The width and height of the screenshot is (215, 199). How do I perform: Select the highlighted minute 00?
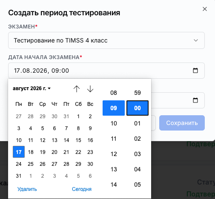click(x=138, y=108)
